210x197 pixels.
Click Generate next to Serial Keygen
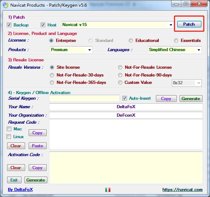click(x=191, y=99)
